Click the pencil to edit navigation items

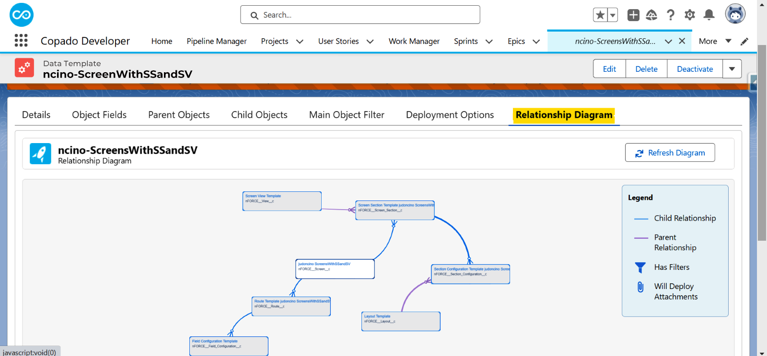(744, 41)
